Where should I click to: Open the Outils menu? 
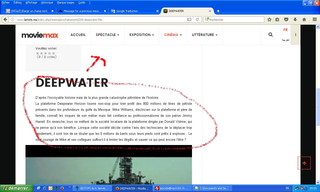click(x=81, y=2)
